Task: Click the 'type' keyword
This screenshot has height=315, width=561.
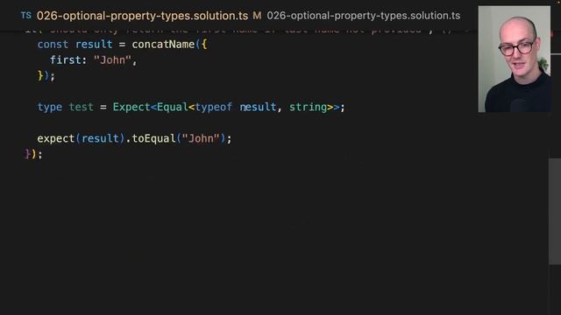Action: tap(50, 107)
